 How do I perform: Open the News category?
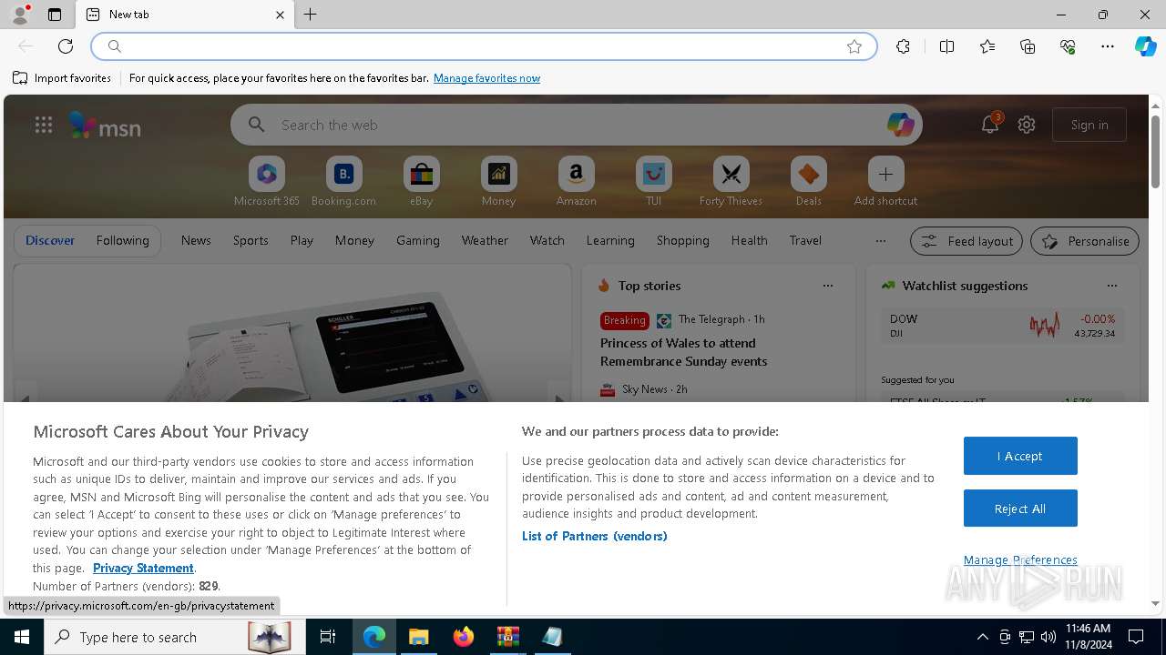tap(196, 240)
